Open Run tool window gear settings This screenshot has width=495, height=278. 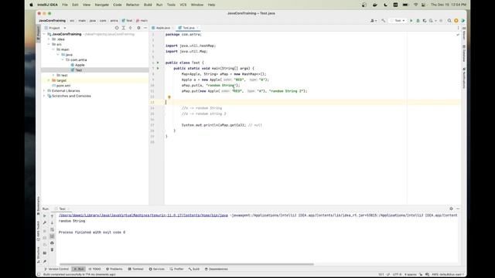[451, 208]
